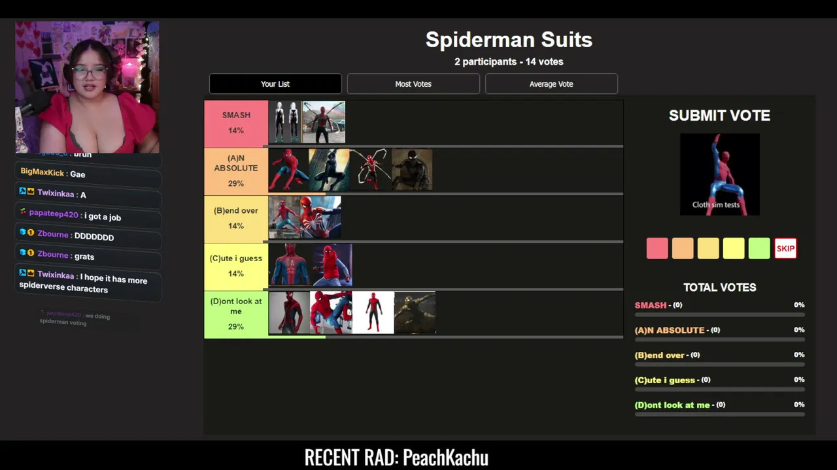Vote with the light green swatch

pos(759,249)
